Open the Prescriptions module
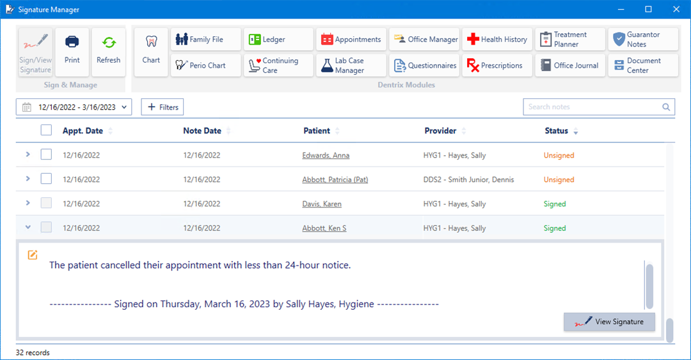Image resolution: width=691 pixels, height=360 pixels. 495,66
